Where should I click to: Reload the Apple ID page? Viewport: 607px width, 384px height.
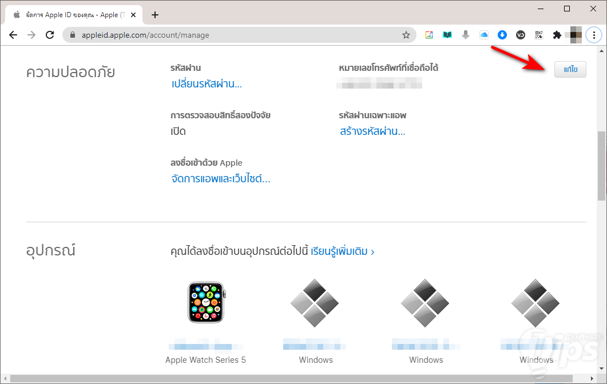(50, 35)
